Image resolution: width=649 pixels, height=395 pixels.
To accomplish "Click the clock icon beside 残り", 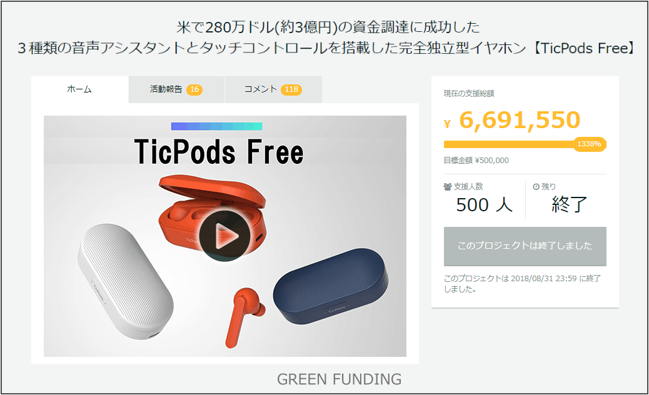I will click(x=536, y=186).
